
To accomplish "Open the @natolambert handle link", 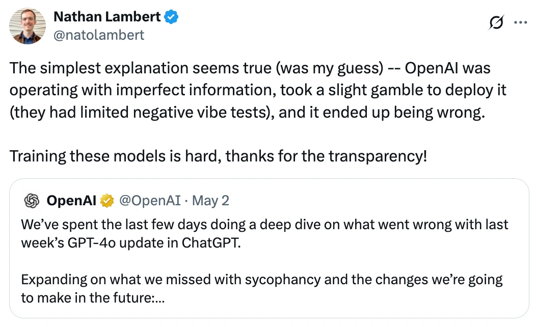I will point(99,35).
